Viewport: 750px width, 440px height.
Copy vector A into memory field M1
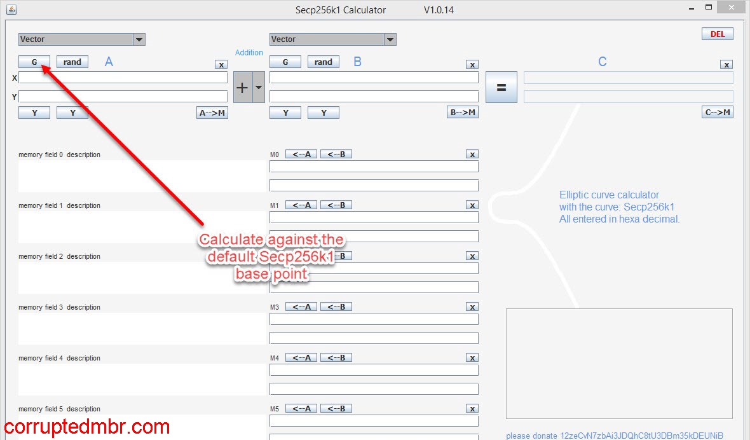pyautogui.click(x=301, y=205)
